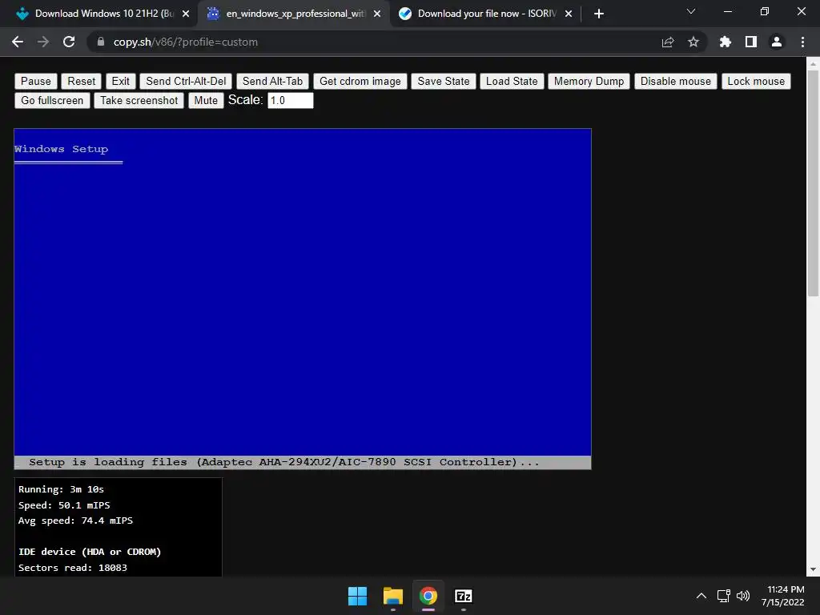Click the lock icon in address bar
The height and width of the screenshot is (615, 820).
(101, 42)
